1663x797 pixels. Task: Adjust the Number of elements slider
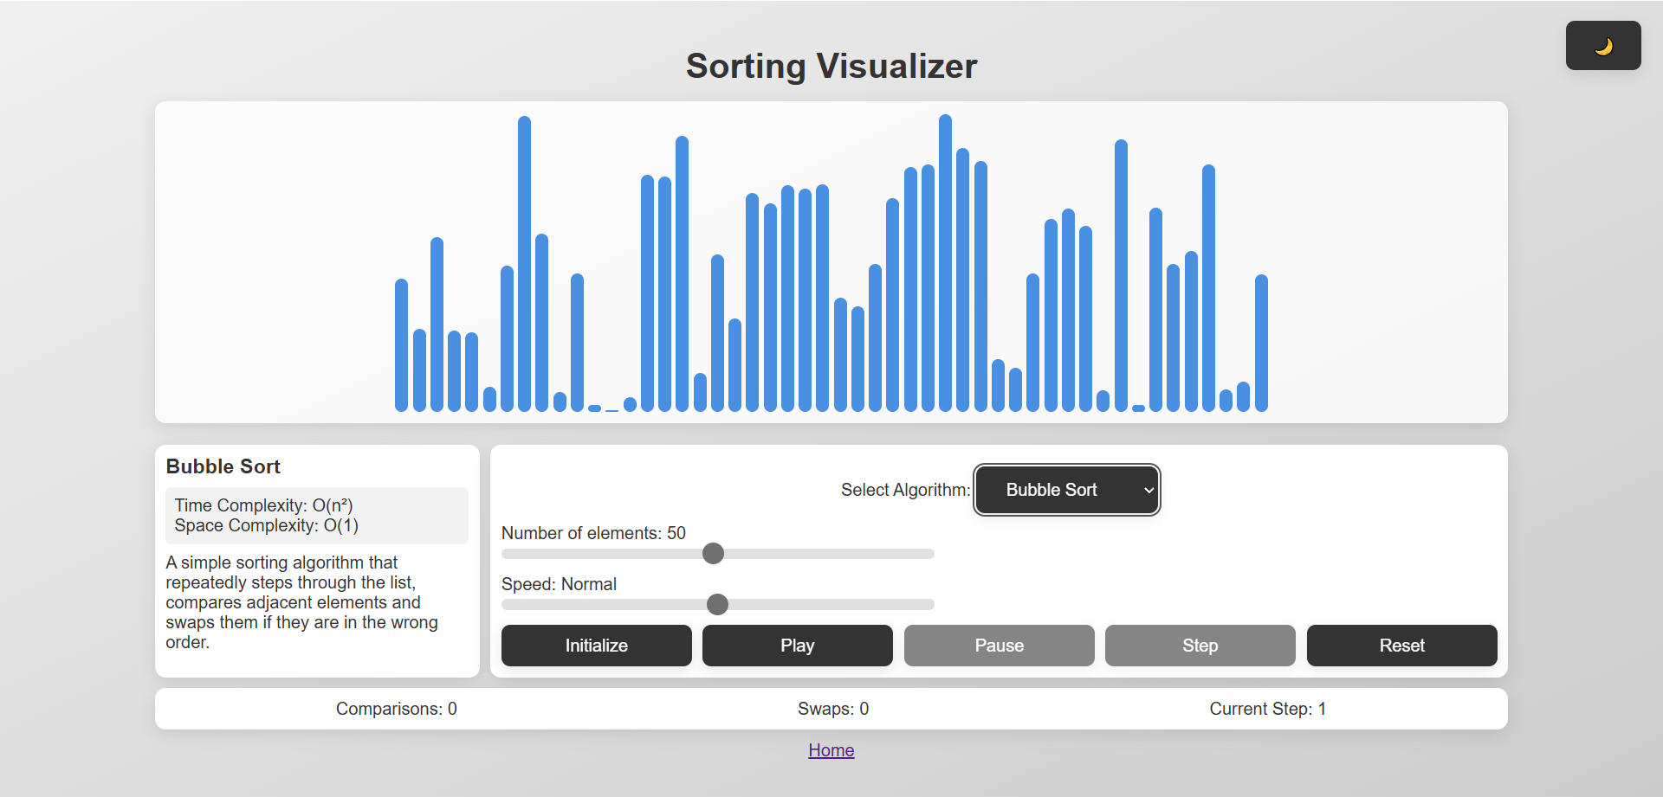coord(713,554)
